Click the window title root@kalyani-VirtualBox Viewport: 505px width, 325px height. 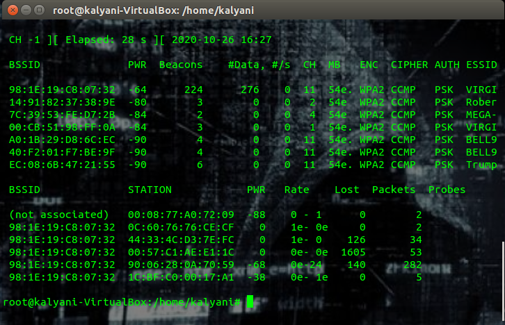coord(153,10)
